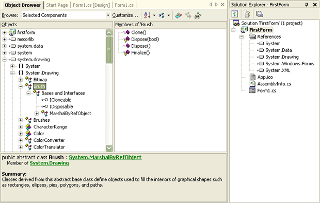Select the System.XML reference
Image resolution: width=320 pixels, height=203 pixels.
[x=278, y=70]
